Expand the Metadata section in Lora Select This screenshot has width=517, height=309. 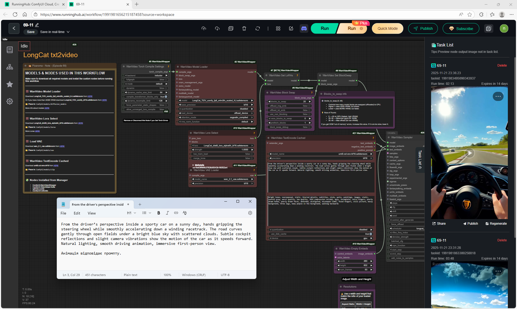click(x=193, y=165)
